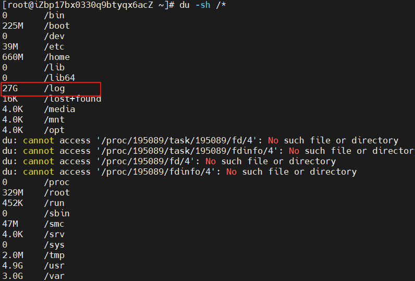Select the /home directory path
Viewport: 415px width, 281px height.
[x=57, y=57]
